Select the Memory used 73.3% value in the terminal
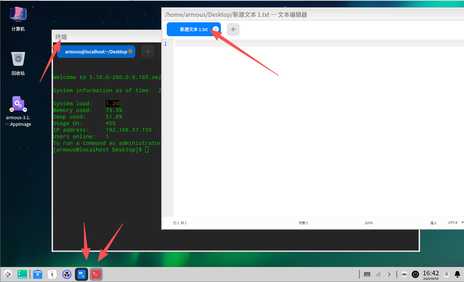Viewport: 464px width, 282px height. (114, 110)
